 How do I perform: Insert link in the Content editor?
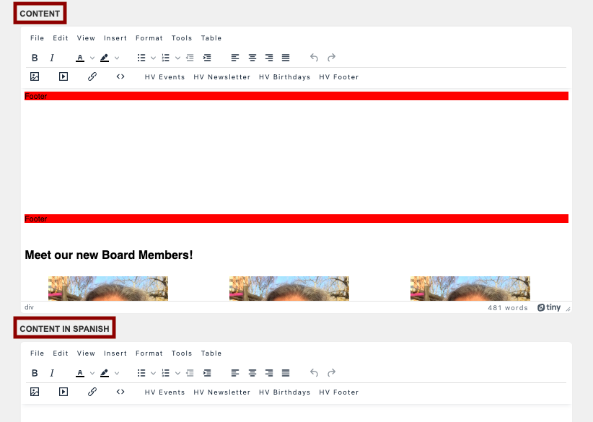[x=92, y=76]
